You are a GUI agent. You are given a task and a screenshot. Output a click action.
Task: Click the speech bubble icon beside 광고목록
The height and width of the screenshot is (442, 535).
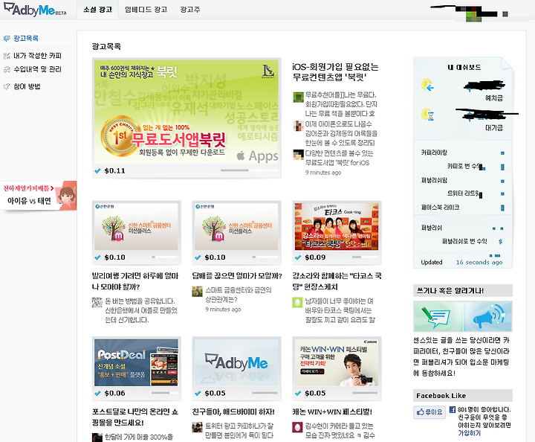7,39
